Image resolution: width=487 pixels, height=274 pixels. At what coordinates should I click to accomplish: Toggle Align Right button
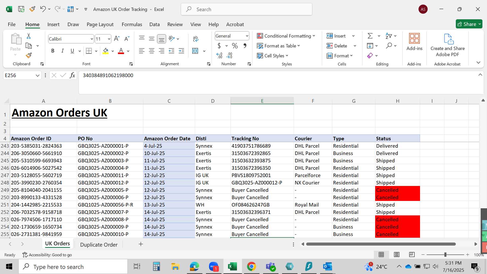tap(162, 51)
